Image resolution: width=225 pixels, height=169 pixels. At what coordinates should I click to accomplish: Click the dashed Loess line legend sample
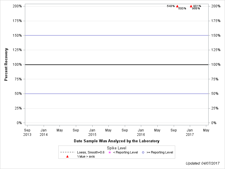pyautogui.click(x=67, y=152)
